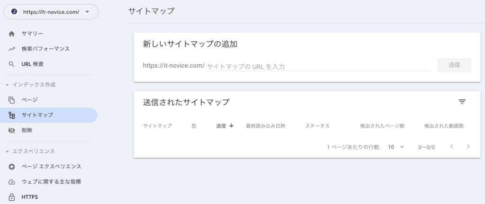The image size is (485, 204).
Task: Open the rows-per-page dropdown showing 10
Action: tap(396, 147)
